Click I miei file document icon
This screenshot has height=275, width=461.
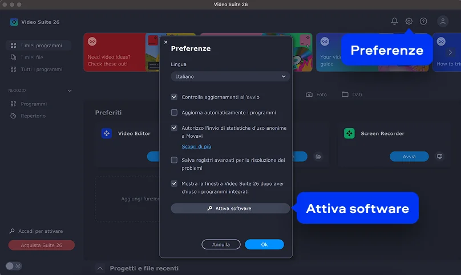[x=13, y=58]
